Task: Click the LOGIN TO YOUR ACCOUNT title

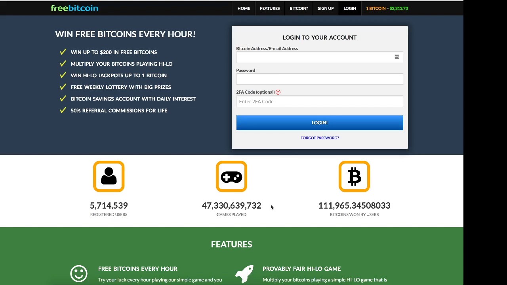Action: (x=320, y=38)
